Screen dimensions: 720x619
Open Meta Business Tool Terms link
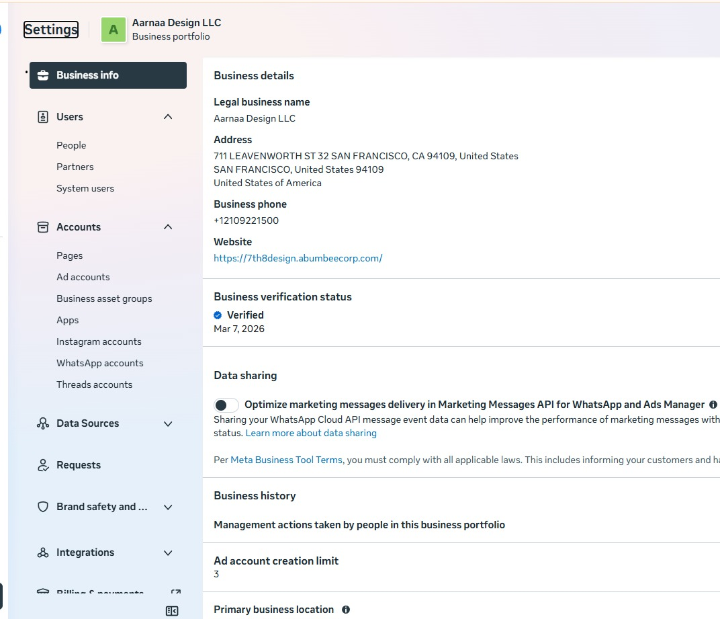[287, 460]
